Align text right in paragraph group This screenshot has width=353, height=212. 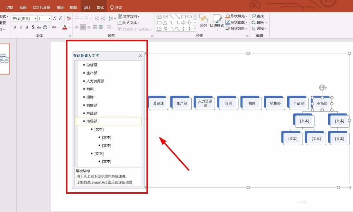89,27
